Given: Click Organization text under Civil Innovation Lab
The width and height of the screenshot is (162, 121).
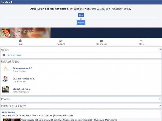Looking at the screenshot, I should coord(19,81).
